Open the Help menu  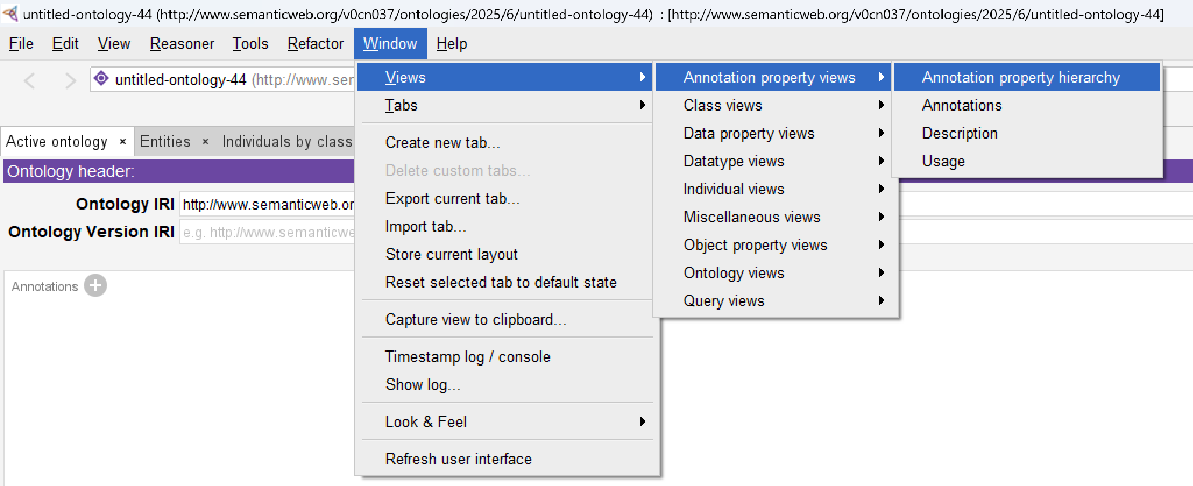(452, 44)
